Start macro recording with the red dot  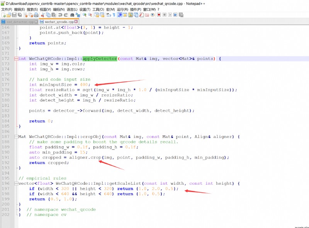159,15
